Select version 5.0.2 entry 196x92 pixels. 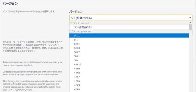coord(129,52)
